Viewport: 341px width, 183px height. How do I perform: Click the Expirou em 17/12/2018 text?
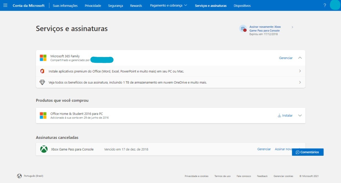click(x=263, y=34)
